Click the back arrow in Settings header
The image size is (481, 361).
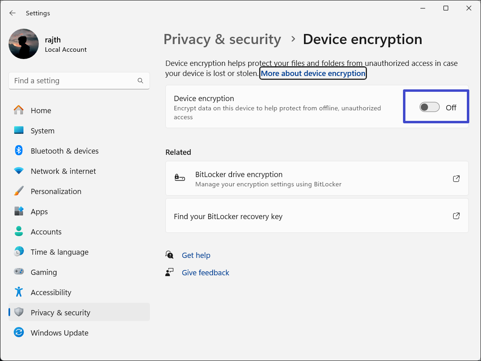coord(13,13)
